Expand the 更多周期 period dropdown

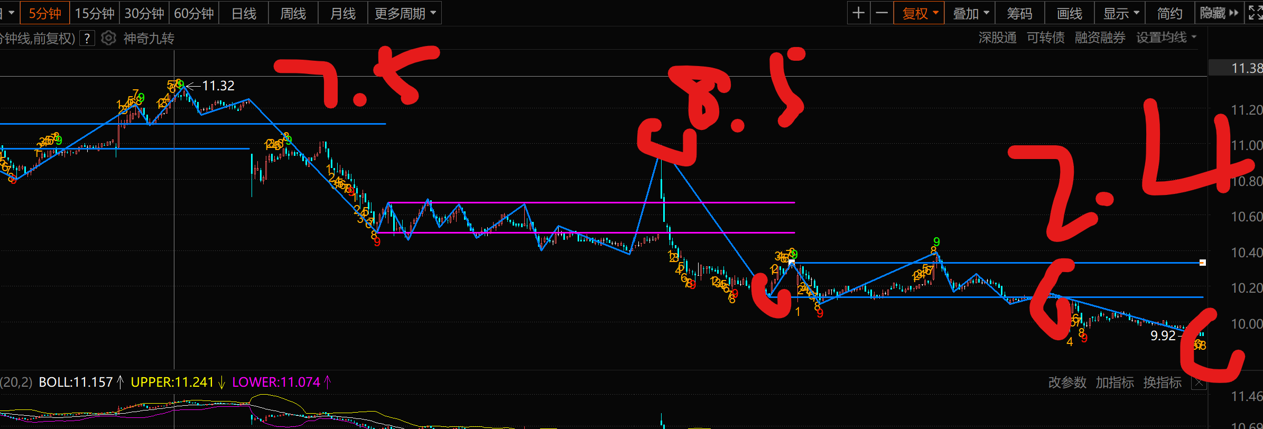405,13
